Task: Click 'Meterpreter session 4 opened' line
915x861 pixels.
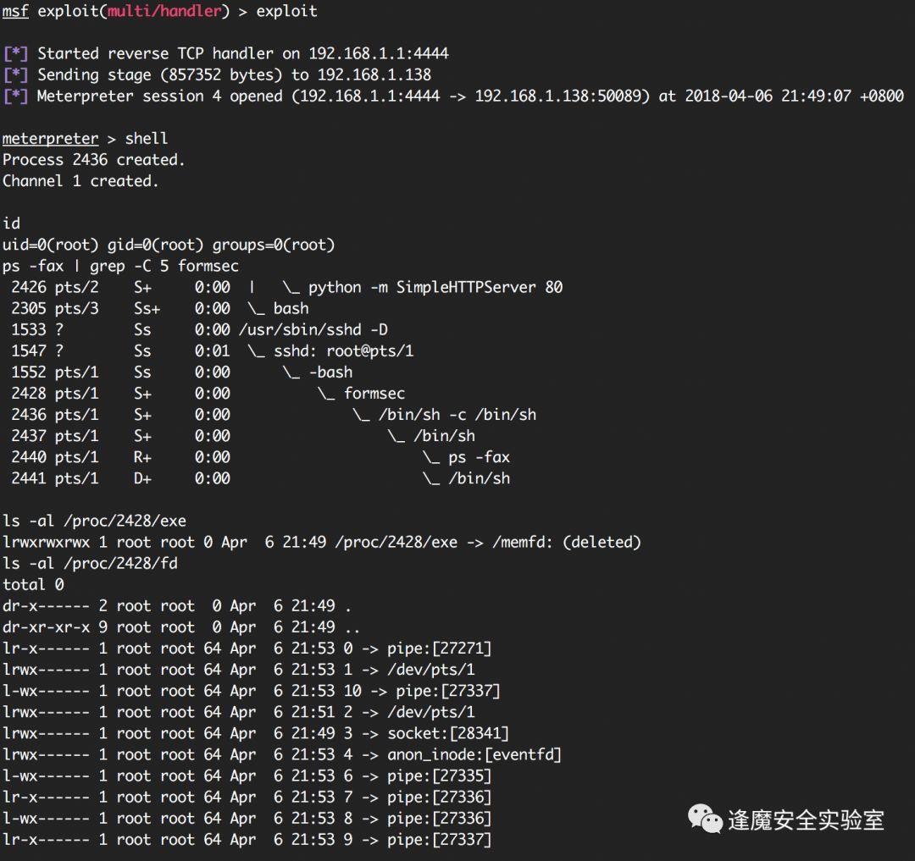Action: click(x=452, y=97)
